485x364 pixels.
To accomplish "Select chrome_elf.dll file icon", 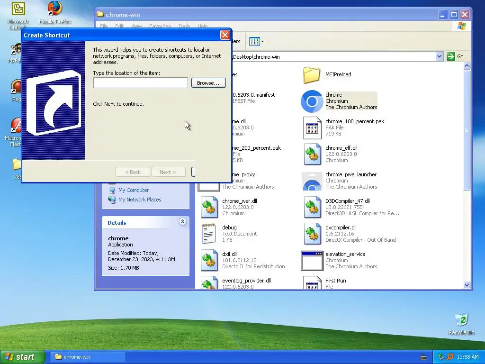I will 312,154.
